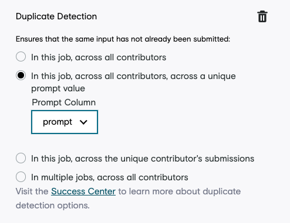
Task: Select radio circle for all contributors in this job
Action: 21,57
